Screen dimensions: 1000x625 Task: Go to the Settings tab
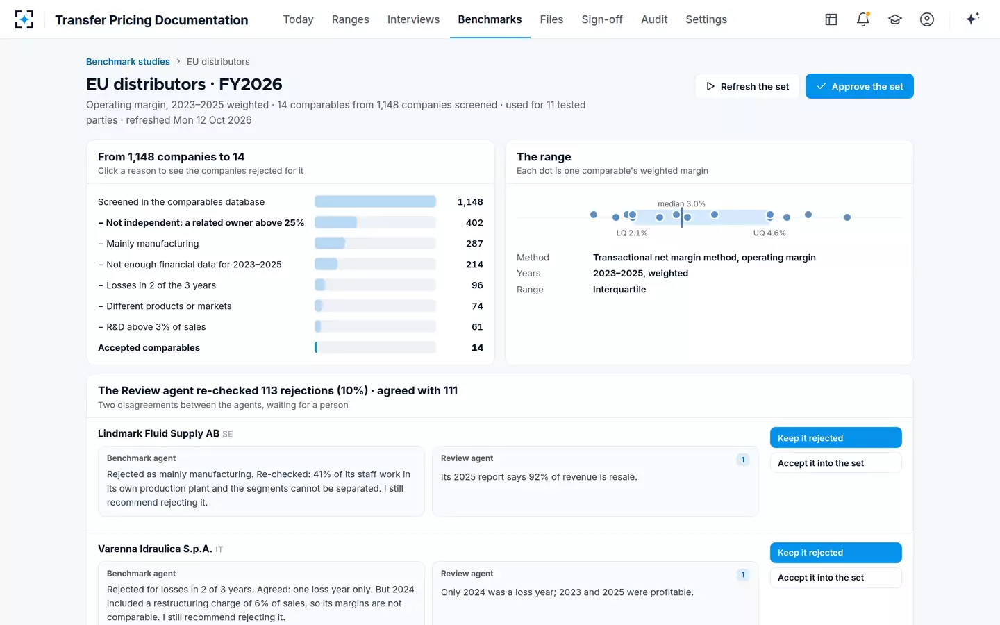coord(706,19)
